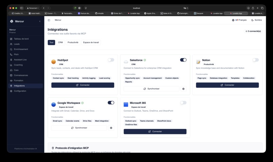Synchronize the Google Workspace integration
Image resolution: width=273 pixels, height=162 pixels.
coord(79,128)
